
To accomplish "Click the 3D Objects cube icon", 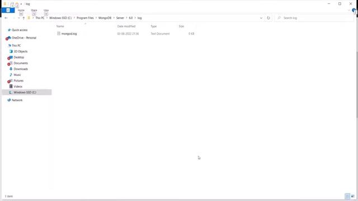I will (11, 51).
